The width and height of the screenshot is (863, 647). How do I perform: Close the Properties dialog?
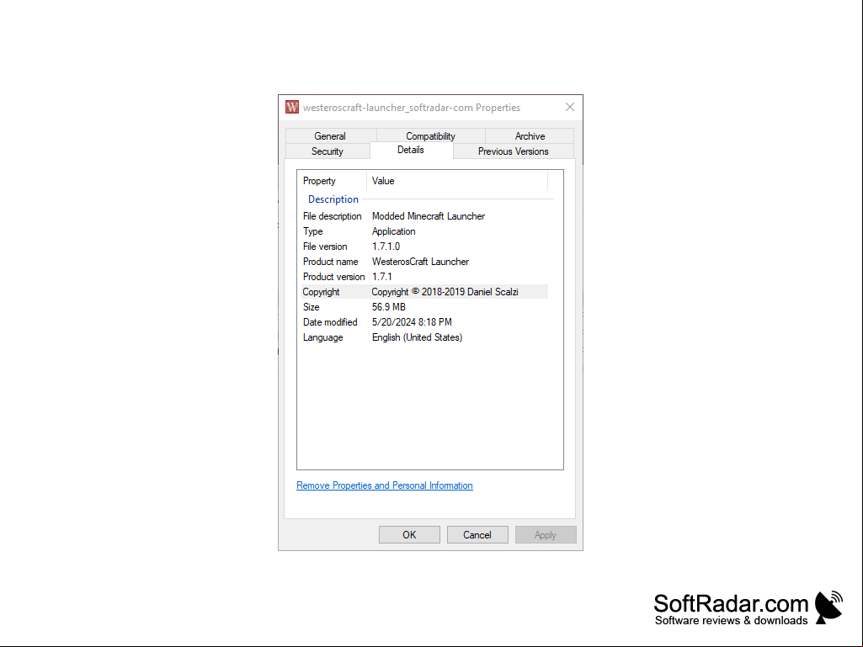point(570,108)
